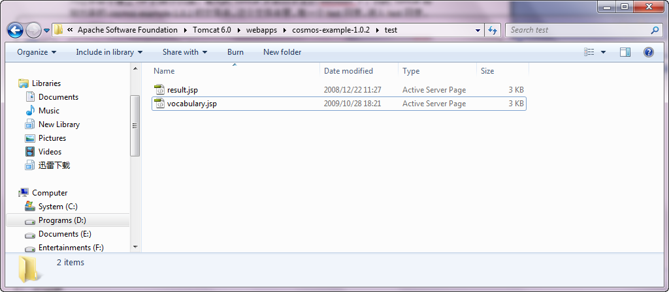Click date 2009/10/28 18:21
The height and width of the screenshot is (292, 669).
pos(352,104)
